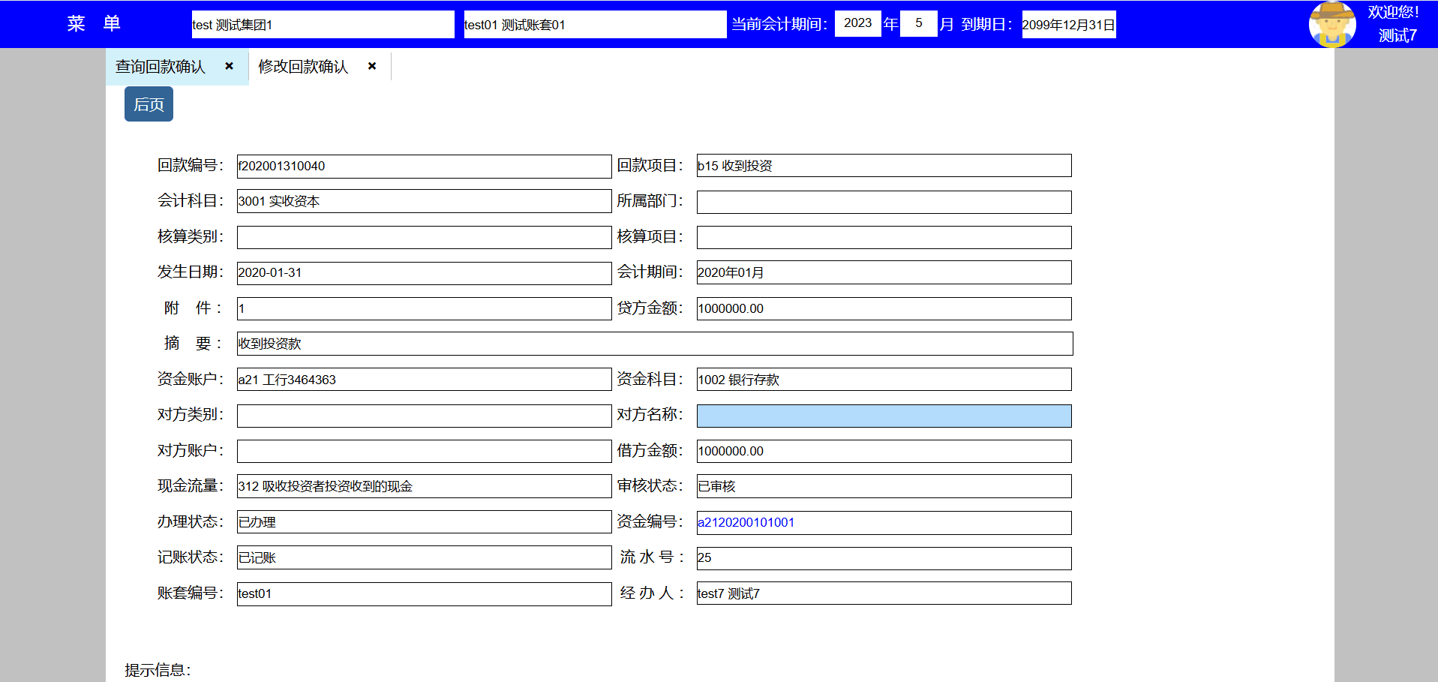Click the 到期日 date field

[x=1068, y=25]
